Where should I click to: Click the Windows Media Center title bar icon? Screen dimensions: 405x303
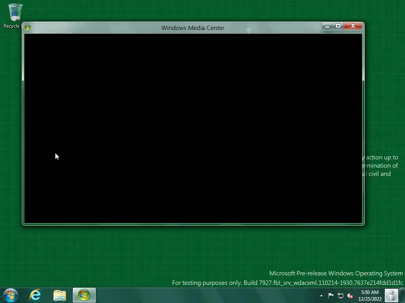[x=28, y=28]
